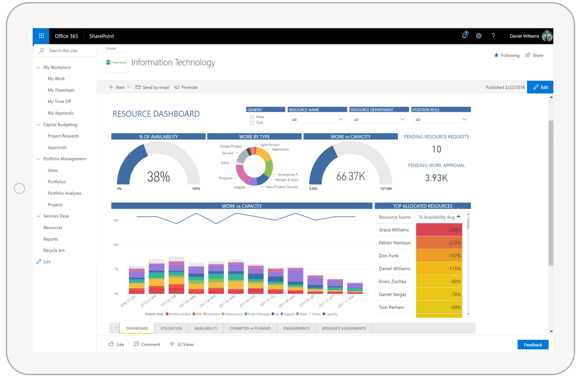Screen dimensions: 581x381
Task: Click the Pending Resource Requests value 10
Action: [436, 149]
